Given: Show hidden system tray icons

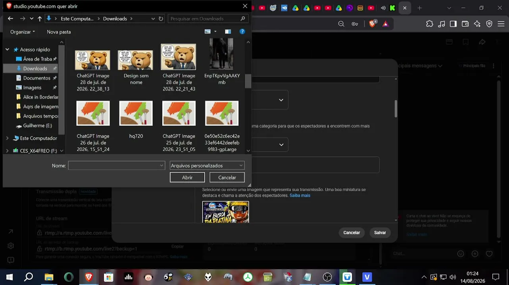Looking at the screenshot, I should coord(424,277).
